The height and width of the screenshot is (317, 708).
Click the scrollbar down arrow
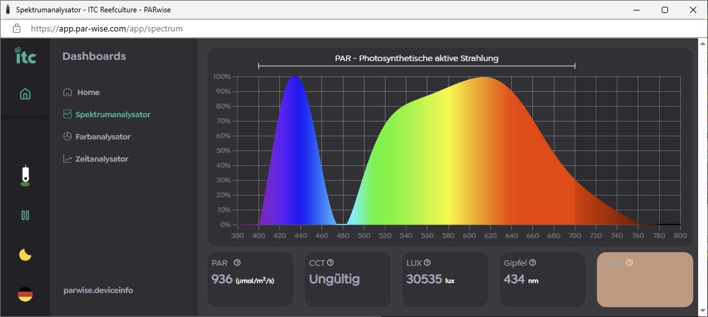click(702, 311)
